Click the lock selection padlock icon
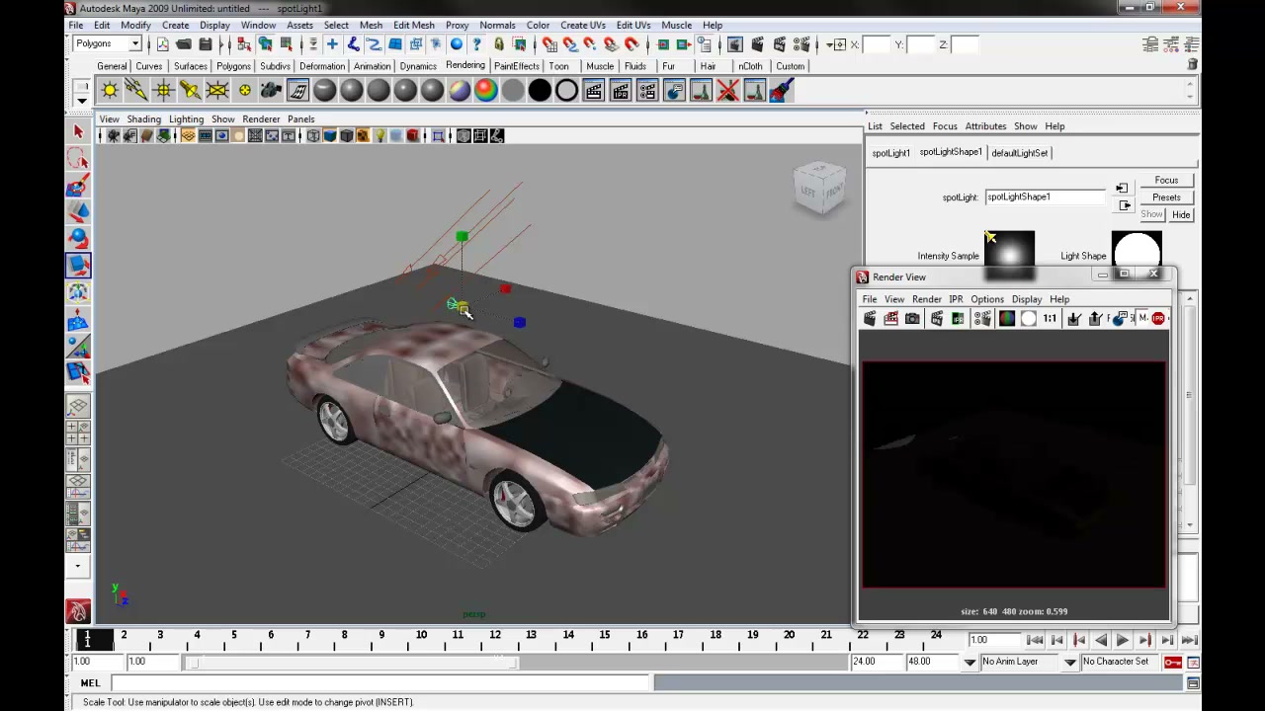Viewport: 1265px width, 711px height. click(x=498, y=44)
